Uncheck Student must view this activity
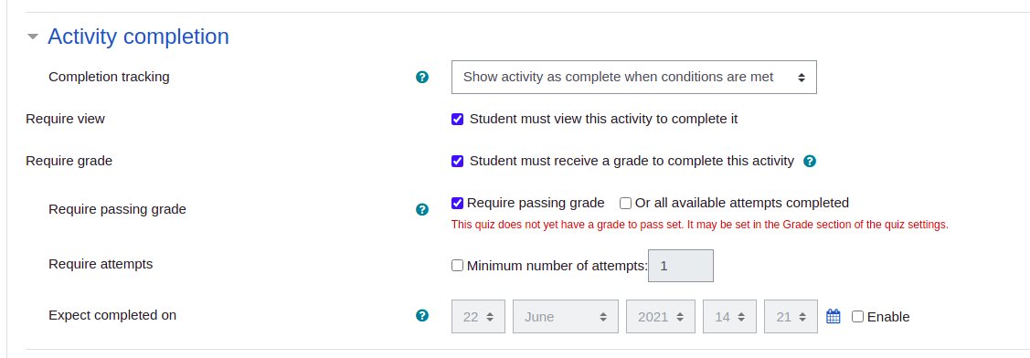The image size is (1030, 358). (458, 120)
